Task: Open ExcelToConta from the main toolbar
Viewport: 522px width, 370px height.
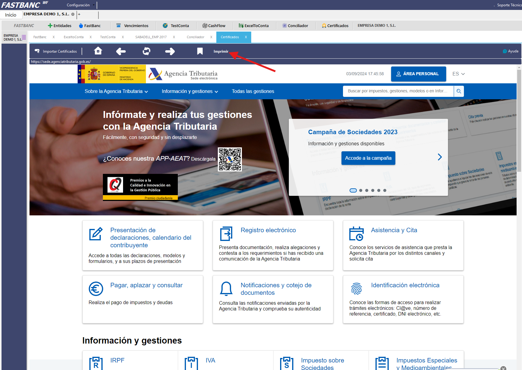Action: tap(254, 26)
